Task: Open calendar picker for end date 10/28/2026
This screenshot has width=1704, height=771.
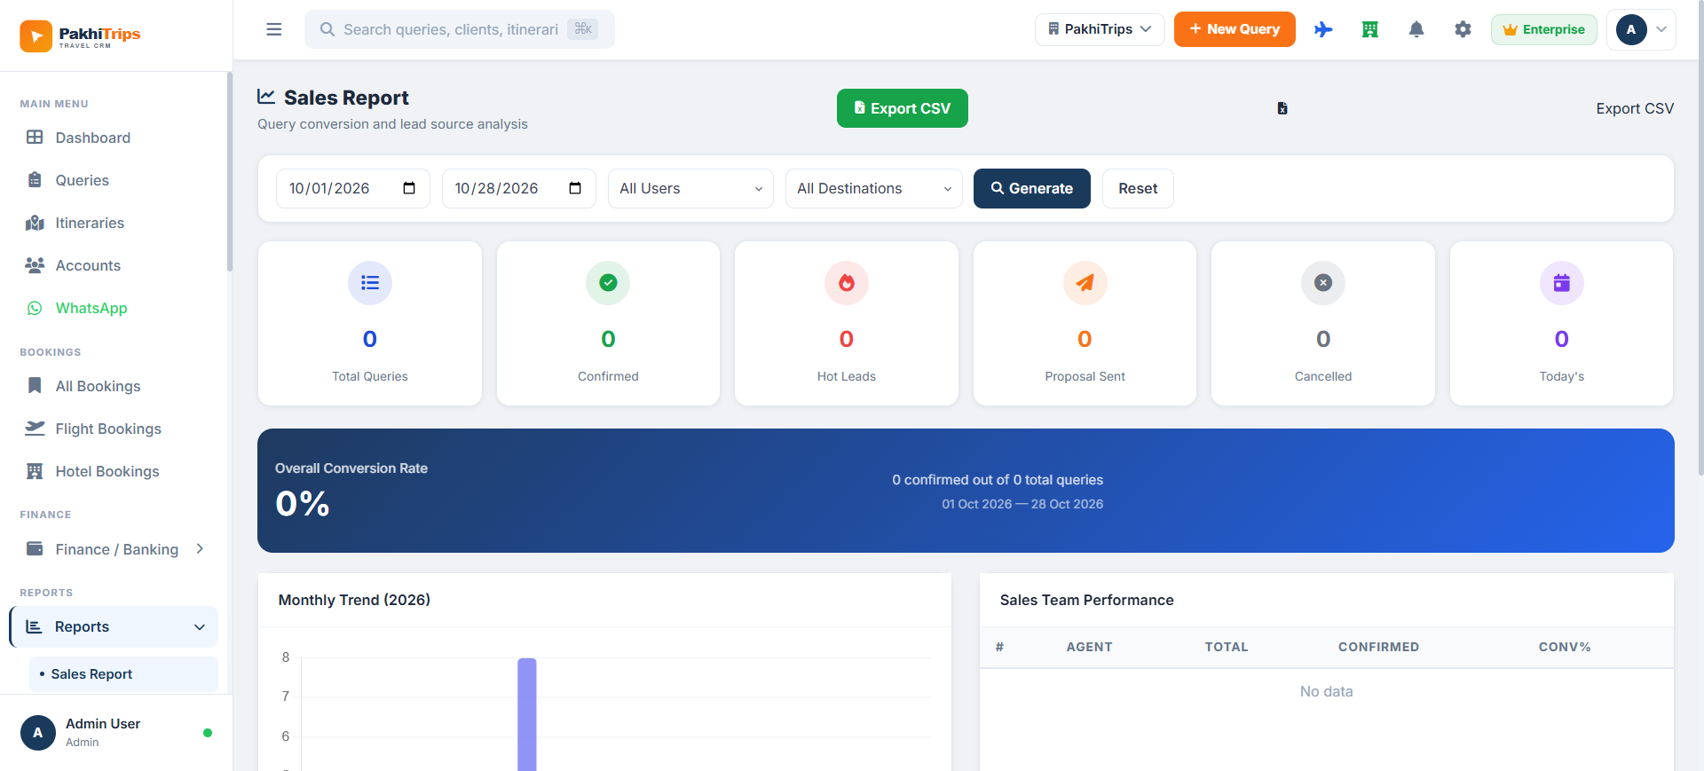Action: [x=575, y=188]
